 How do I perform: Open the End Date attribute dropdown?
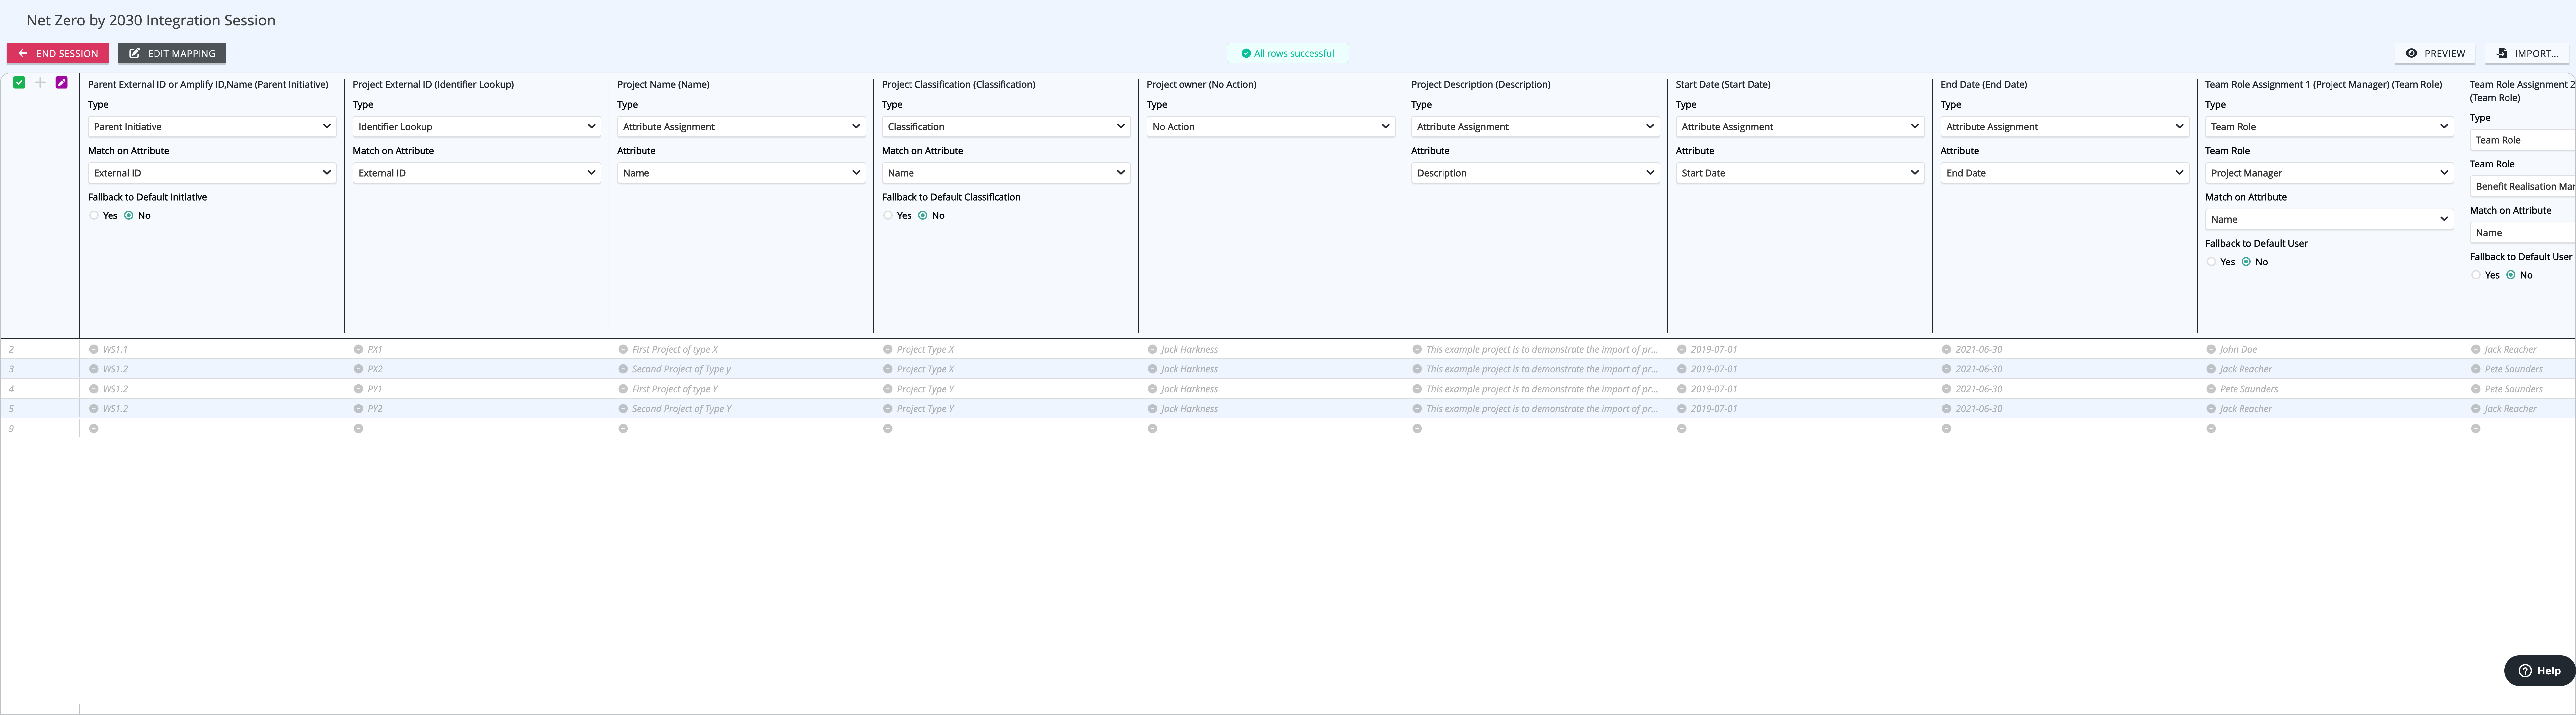[x=2065, y=173]
